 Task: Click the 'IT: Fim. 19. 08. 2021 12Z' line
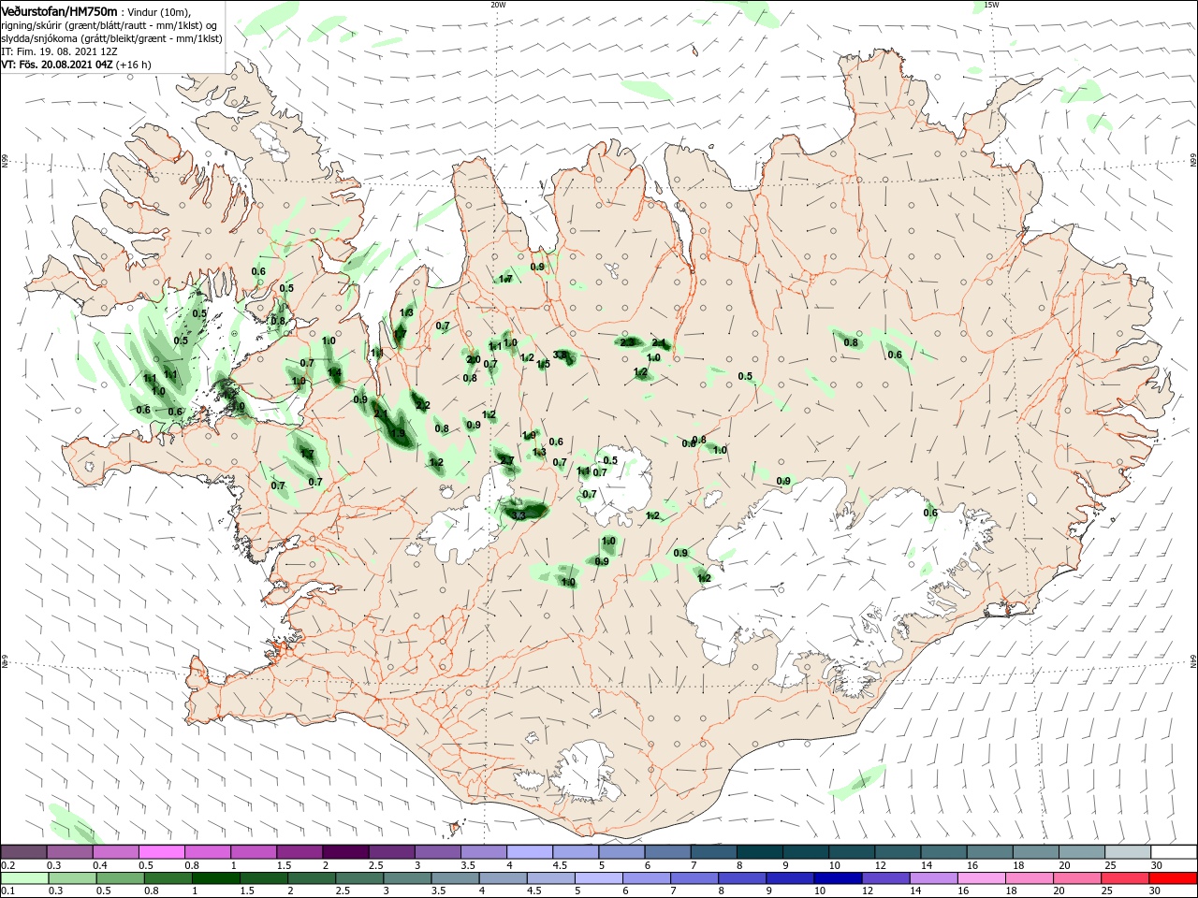coord(59,51)
